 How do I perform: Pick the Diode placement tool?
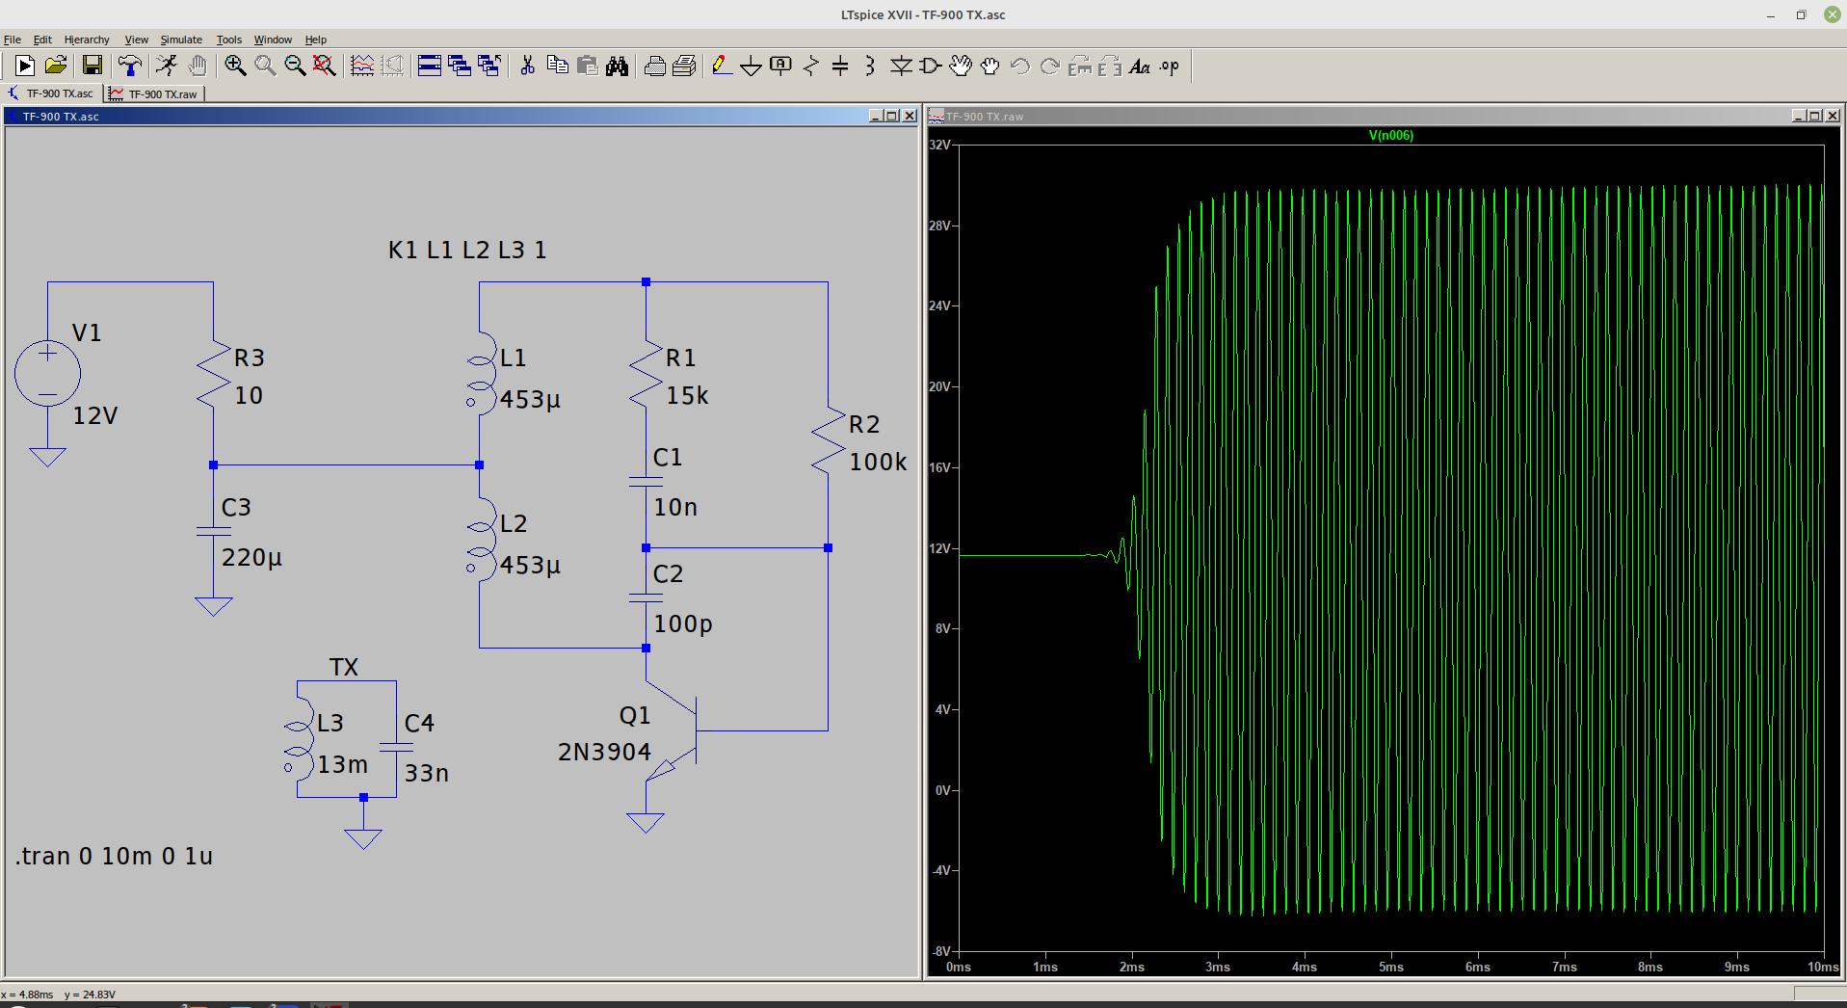[901, 66]
